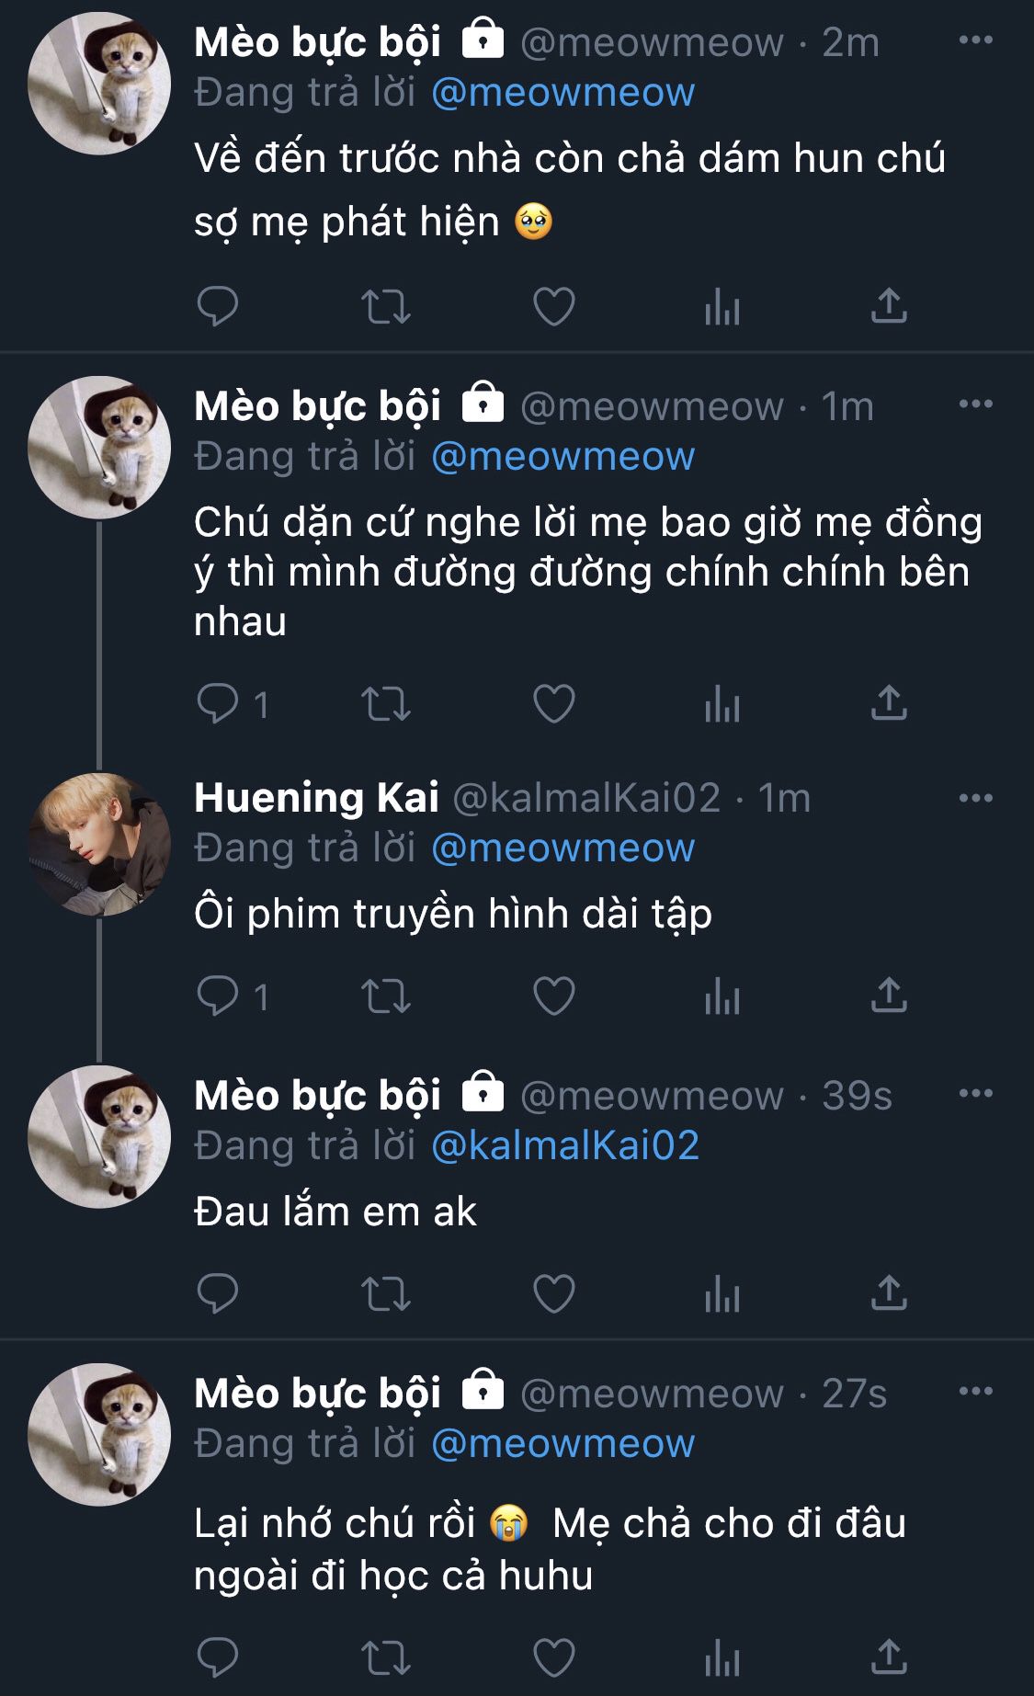Like the 'Lại nhớ chú rồi' tweet
Screen dimensions: 1034x1696
click(x=554, y=1658)
